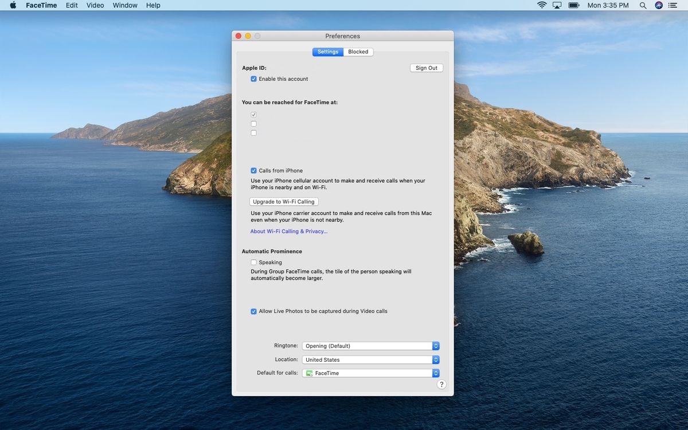Image resolution: width=688 pixels, height=430 pixels.
Task: Check the battery status icon
Action: [x=574, y=5]
